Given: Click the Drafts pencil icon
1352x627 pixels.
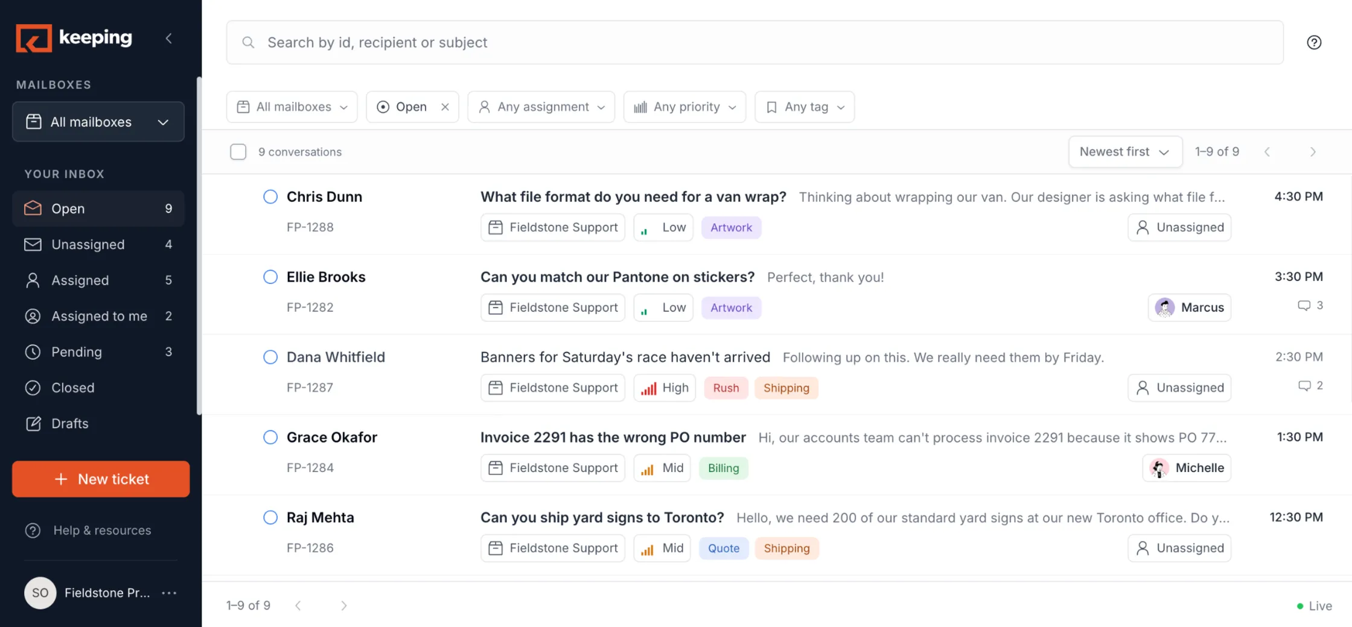Looking at the screenshot, I should (x=33, y=423).
